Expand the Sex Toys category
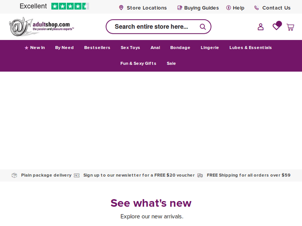The height and width of the screenshot is (226, 302). point(130,48)
